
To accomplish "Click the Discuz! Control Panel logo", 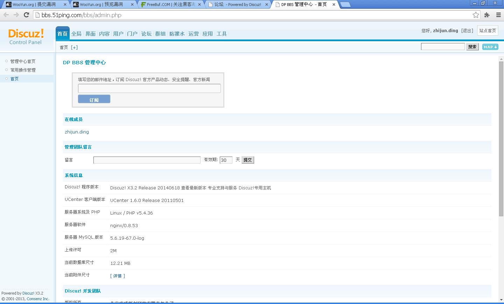I will [26, 36].
